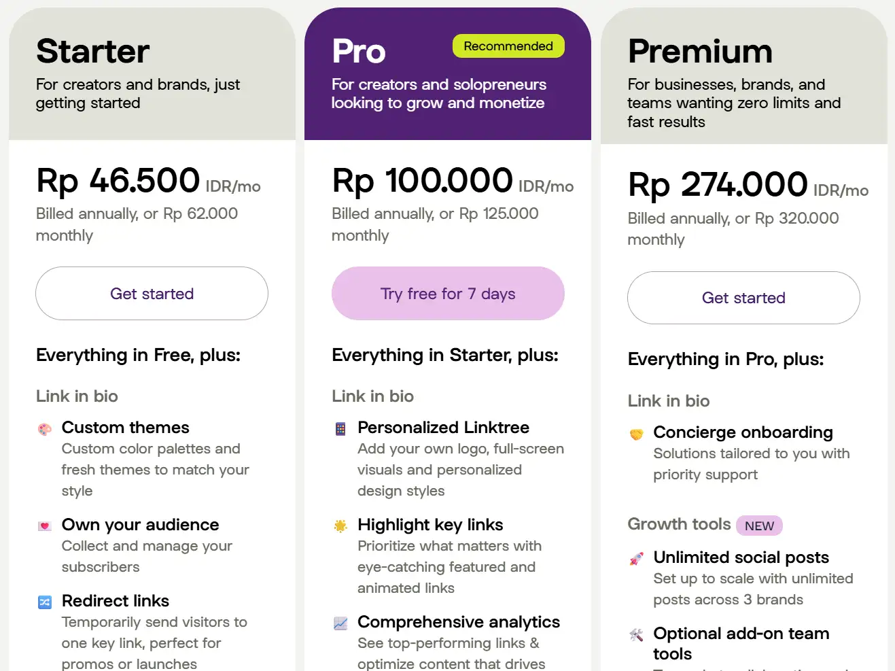The image size is (895, 671).
Task: Click the Personalized Linktree icon
Action: [340, 429]
